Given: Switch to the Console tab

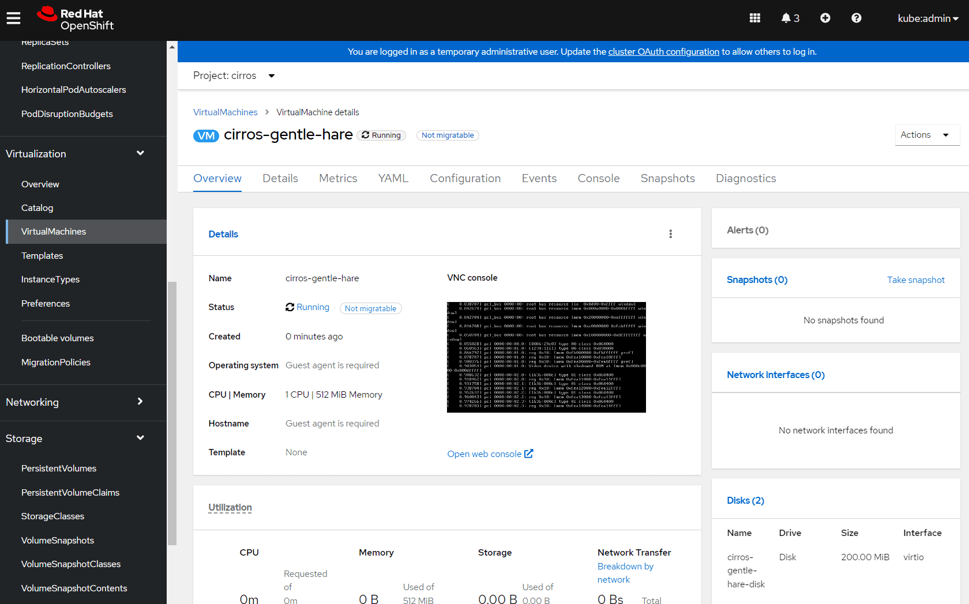Looking at the screenshot, I should pyautogui.click(x=598, y=179).
